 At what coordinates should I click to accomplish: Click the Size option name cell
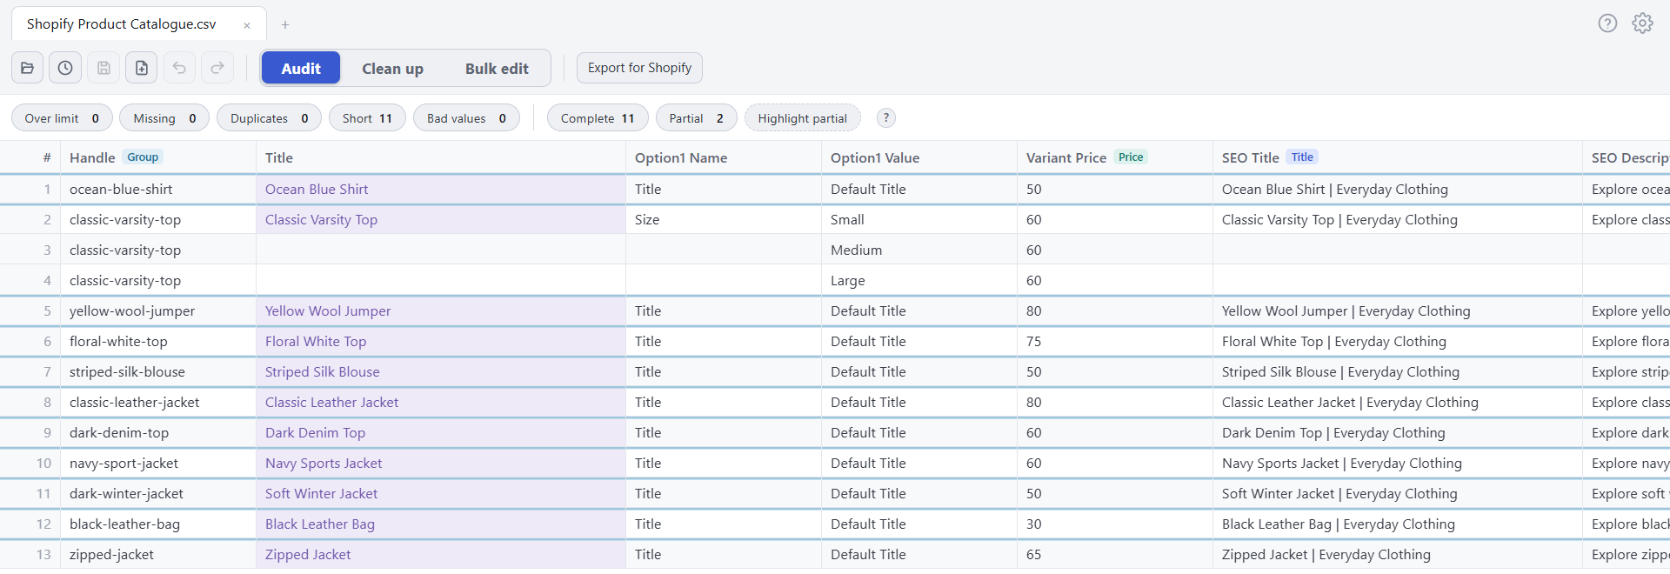pyautogui.click(x=724, y=220)
